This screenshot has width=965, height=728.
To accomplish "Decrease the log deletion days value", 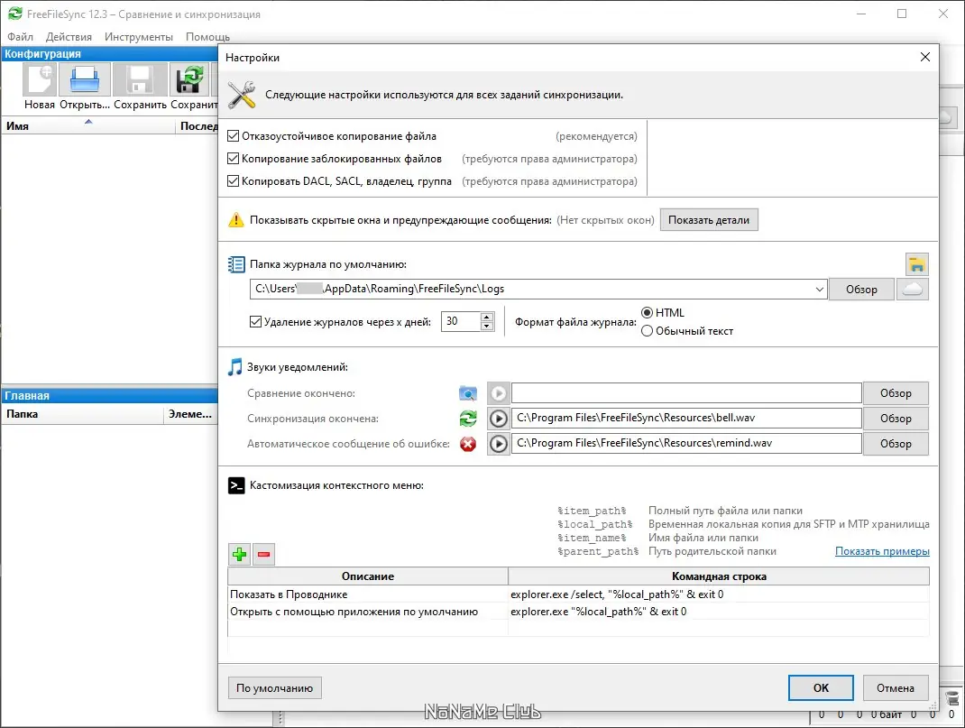I will [487, 327].
